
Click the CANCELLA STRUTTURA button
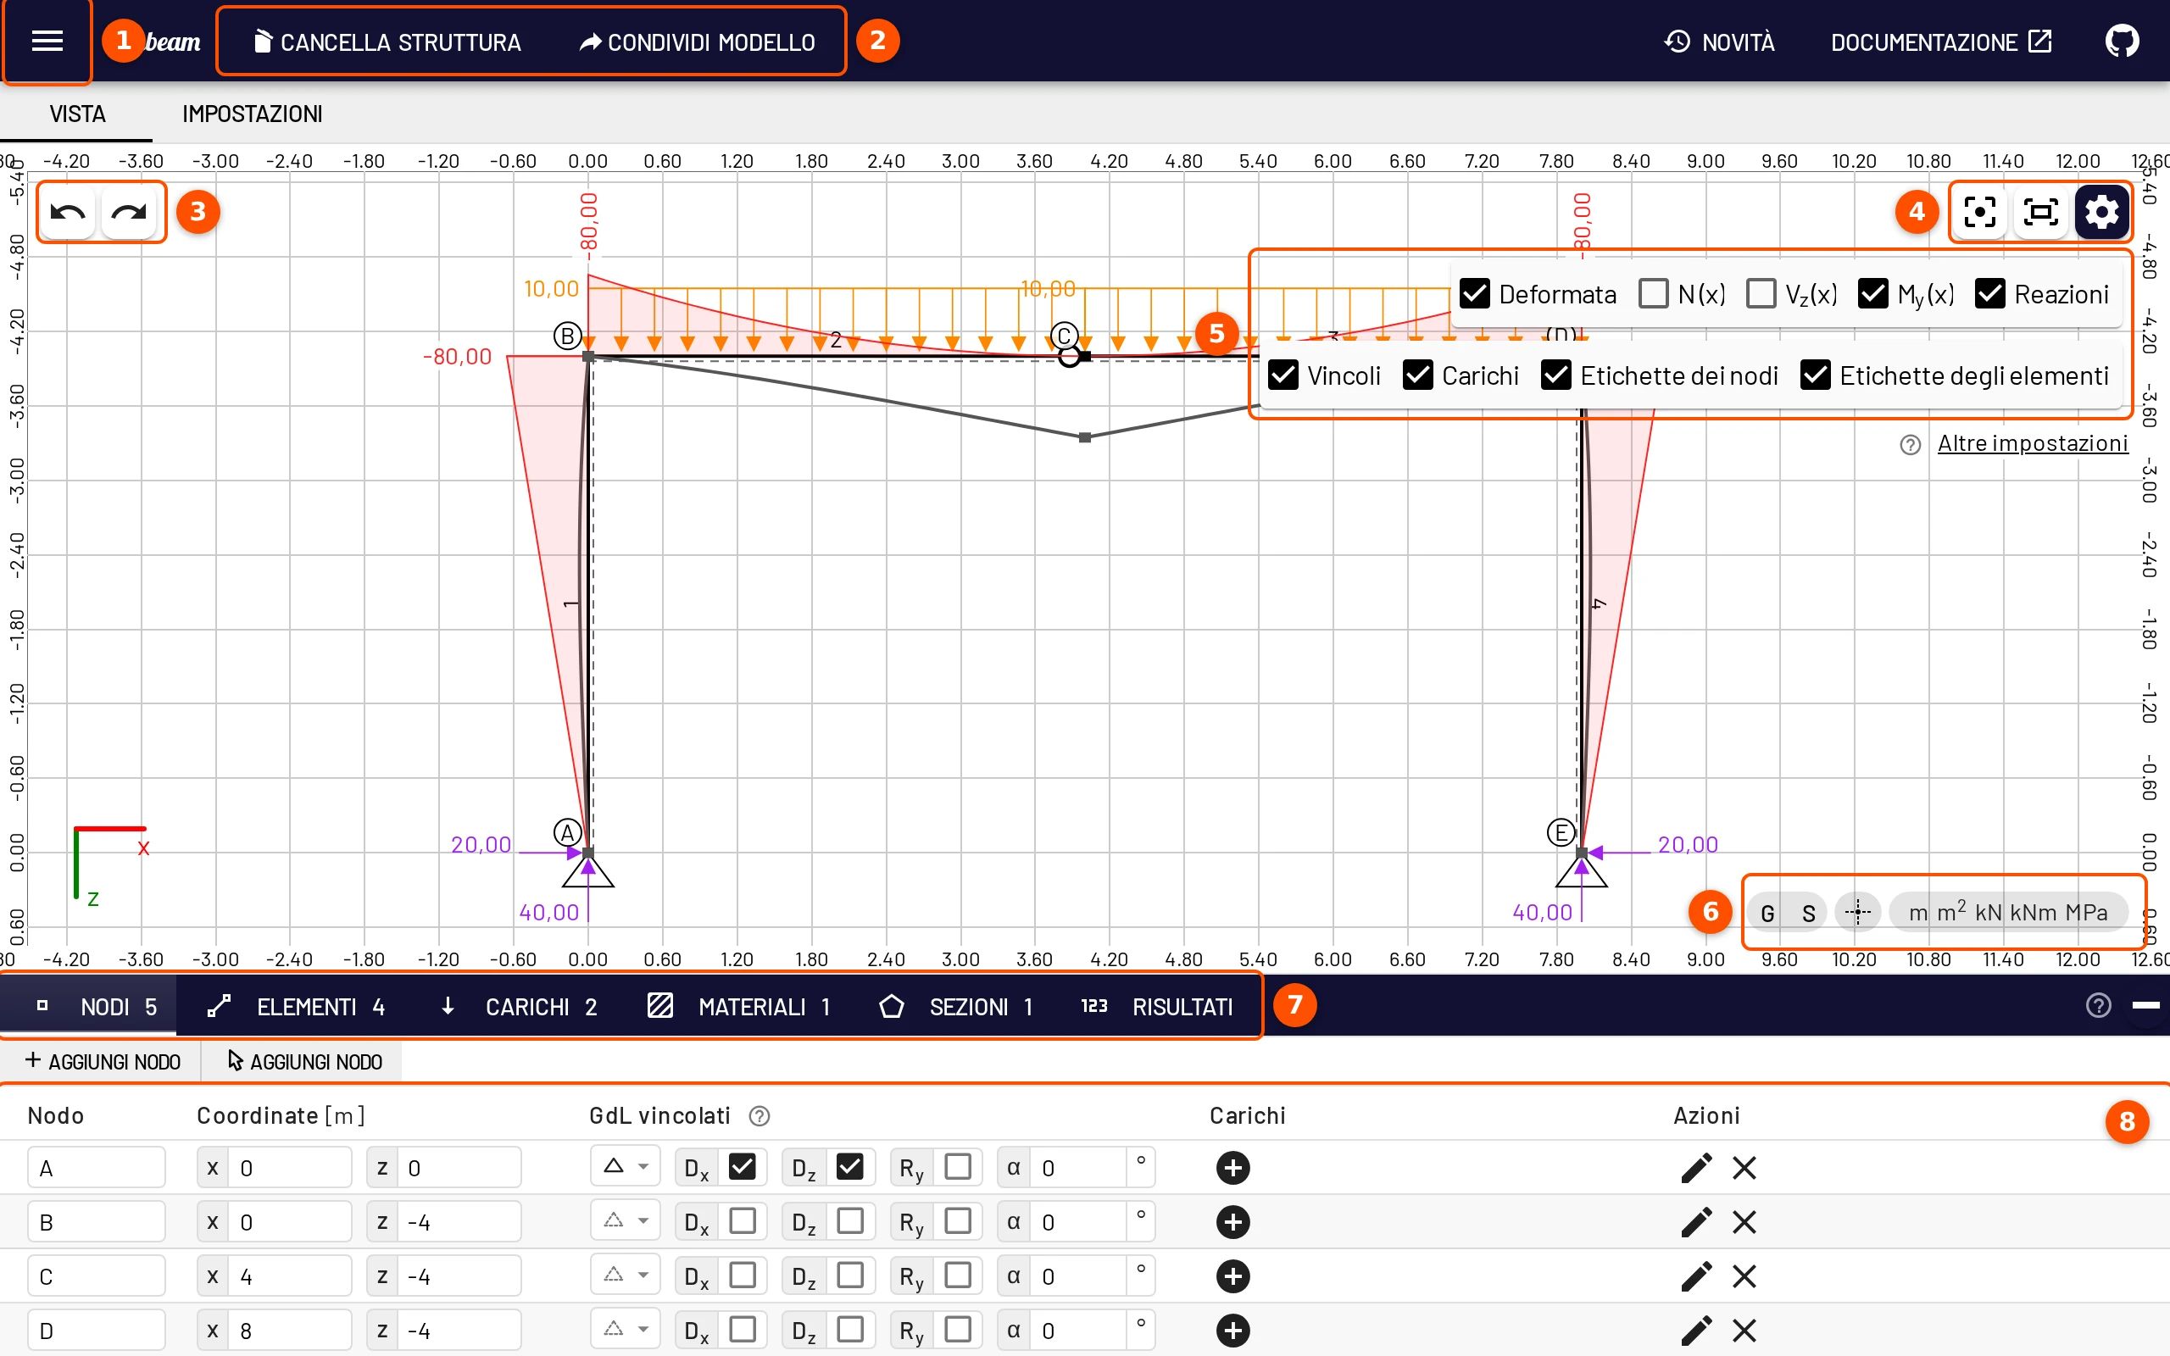387,42
